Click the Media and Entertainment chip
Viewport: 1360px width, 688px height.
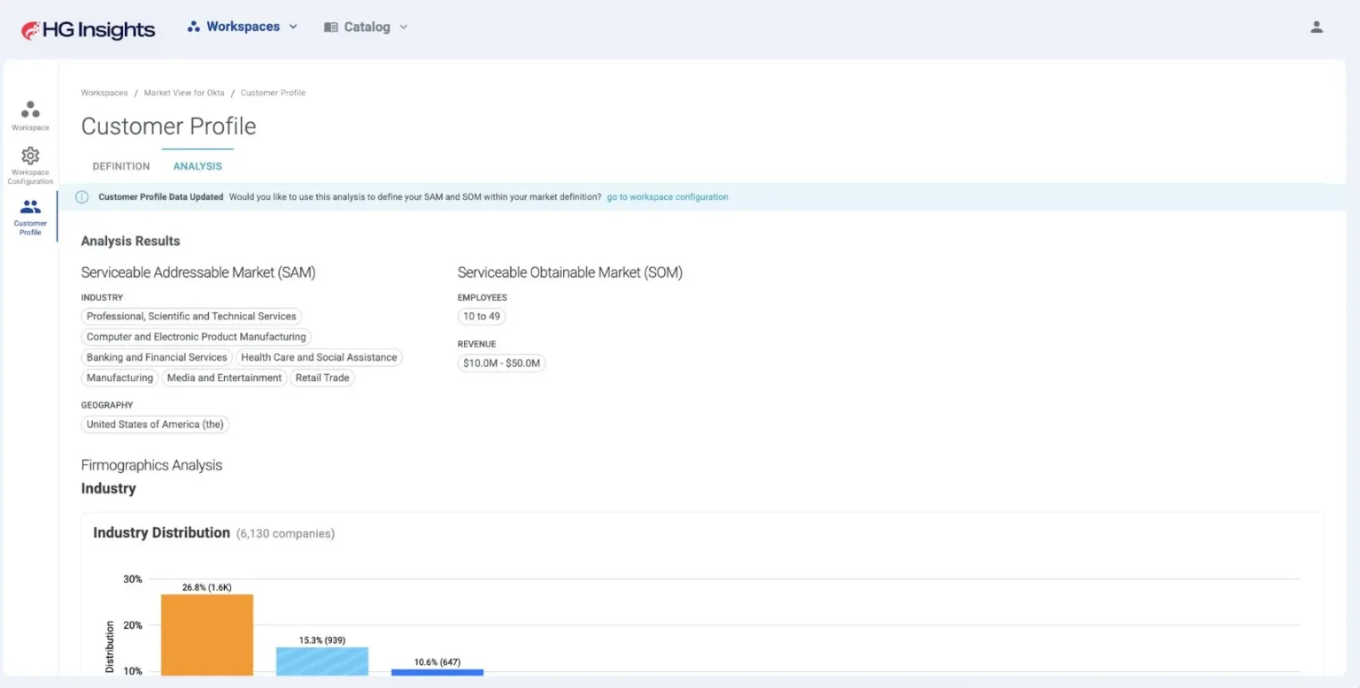[x=224, y=378]
